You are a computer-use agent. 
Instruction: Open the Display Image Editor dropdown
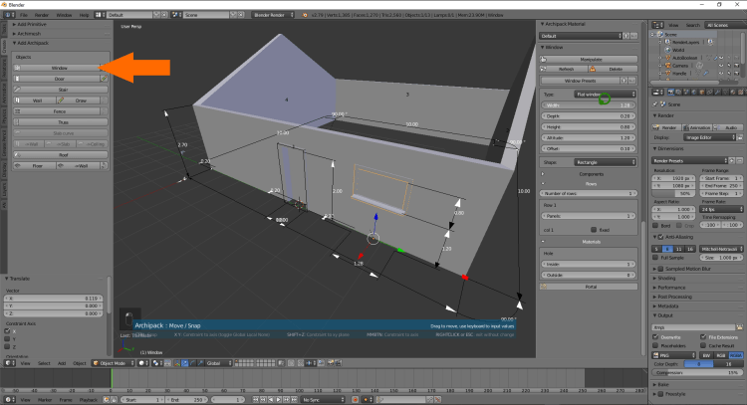(708, 138)
